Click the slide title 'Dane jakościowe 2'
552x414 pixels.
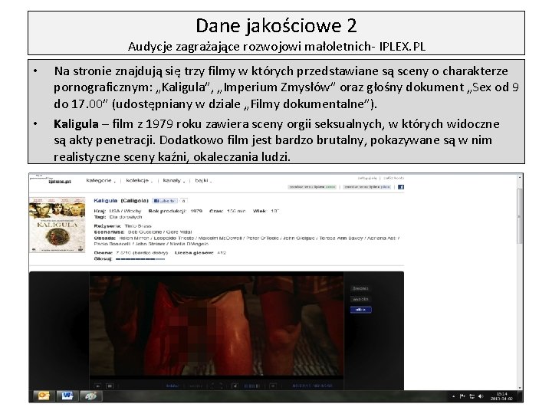point(276,26)
